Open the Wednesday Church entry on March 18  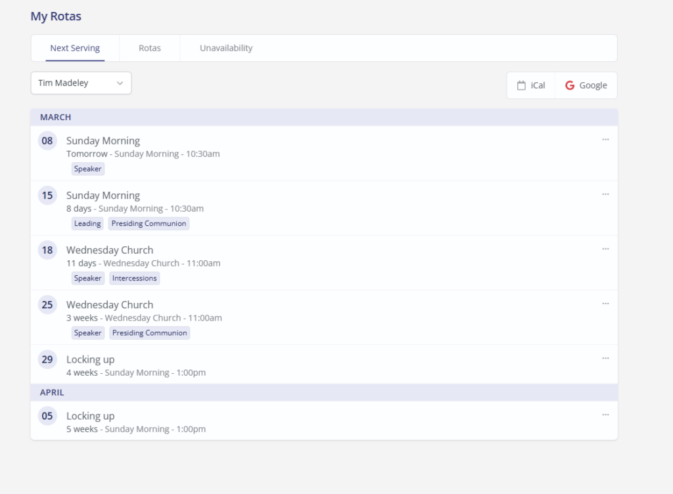(110, 250)
